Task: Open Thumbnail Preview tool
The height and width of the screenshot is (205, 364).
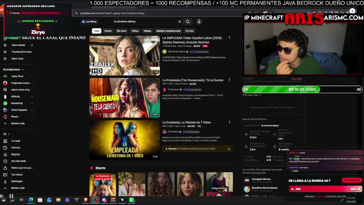Action: point(22,52)
